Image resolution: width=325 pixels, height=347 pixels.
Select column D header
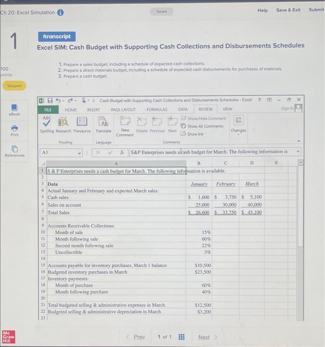(252, 163)
